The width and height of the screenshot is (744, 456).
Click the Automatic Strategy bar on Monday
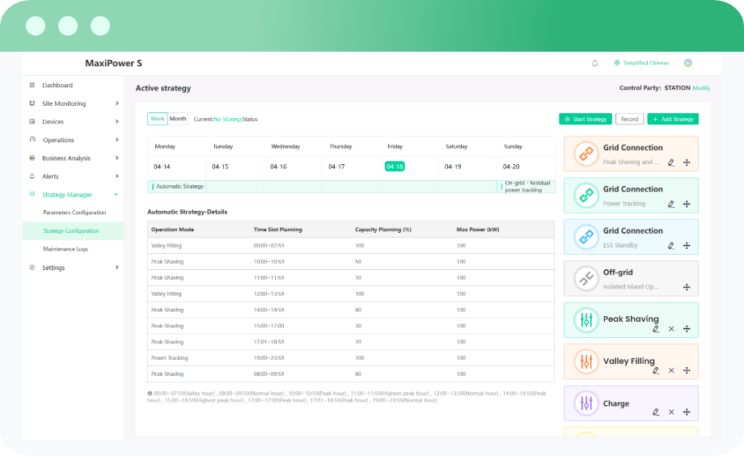178,187
